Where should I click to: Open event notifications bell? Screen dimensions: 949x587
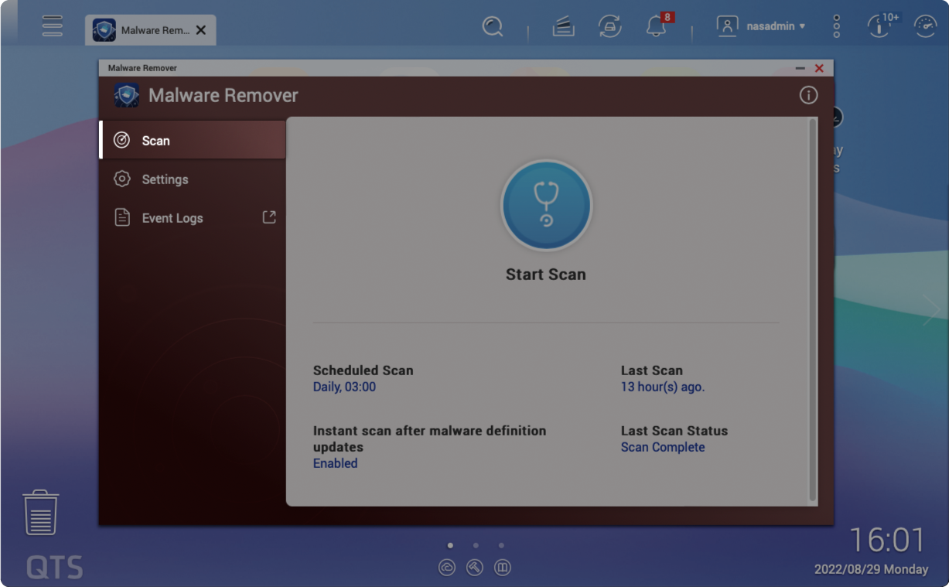click(657, 26)
